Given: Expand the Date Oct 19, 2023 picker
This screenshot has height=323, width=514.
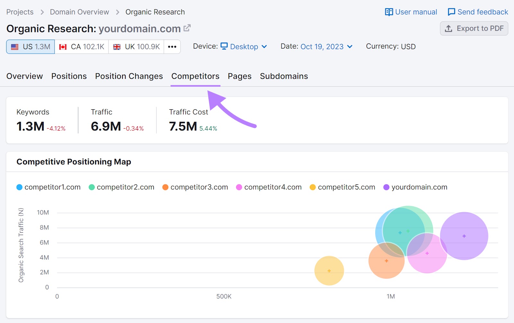Looking at the screenshot, I should click(326, 47).
